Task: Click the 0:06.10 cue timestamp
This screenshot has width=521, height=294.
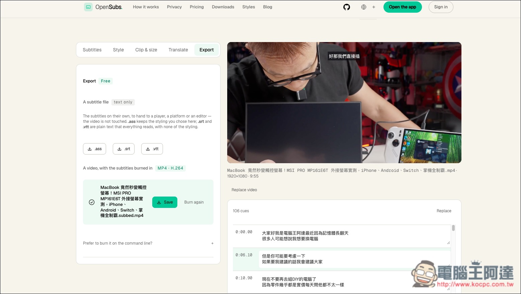Action: point(244,255)
